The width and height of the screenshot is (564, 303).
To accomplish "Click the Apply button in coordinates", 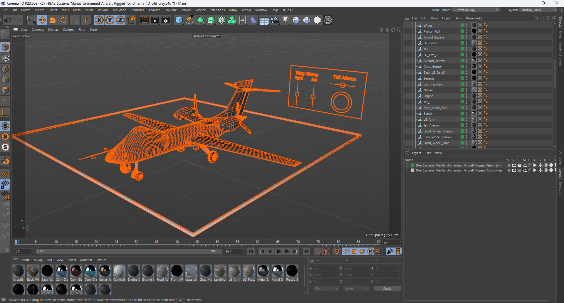I will pos(387,288).
